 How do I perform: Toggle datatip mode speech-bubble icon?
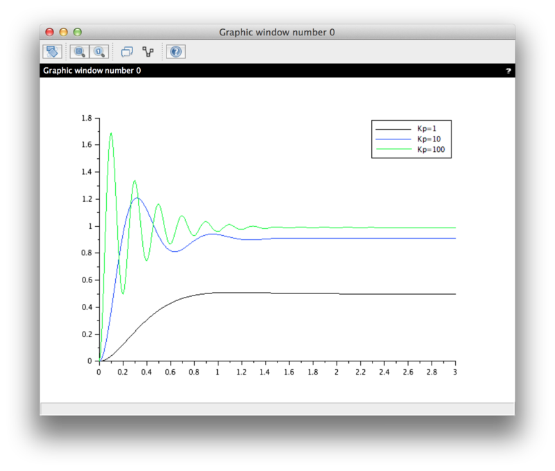point(127,51)
